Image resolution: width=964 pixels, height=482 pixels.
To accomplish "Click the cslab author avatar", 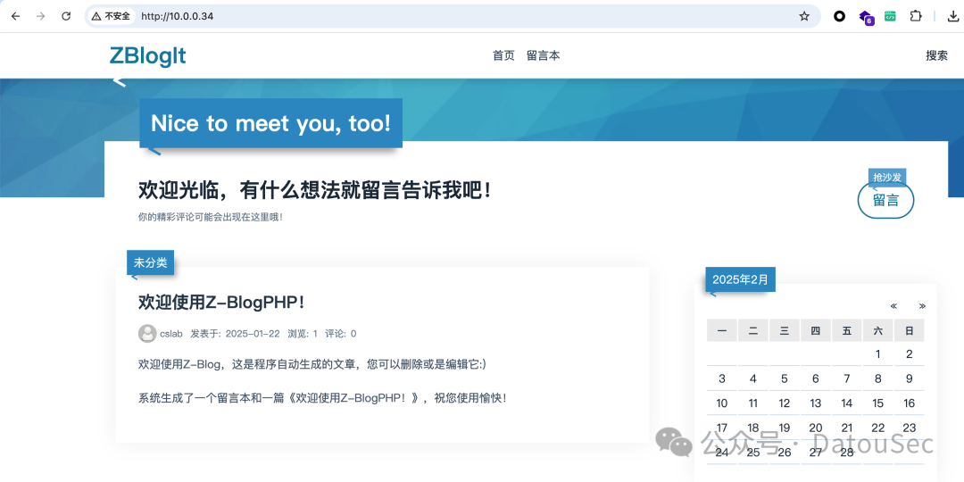I will pyautogui.click(x=147, y=333).
